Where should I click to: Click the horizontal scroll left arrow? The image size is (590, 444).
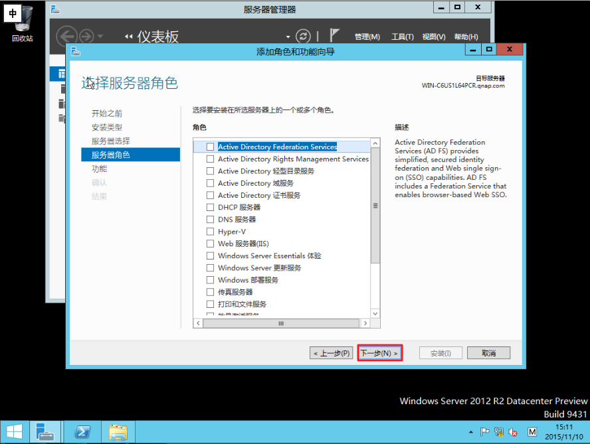(198, 323)
